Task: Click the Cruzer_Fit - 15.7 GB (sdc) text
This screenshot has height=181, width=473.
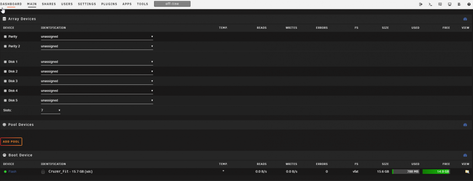Action: point(70,172)
